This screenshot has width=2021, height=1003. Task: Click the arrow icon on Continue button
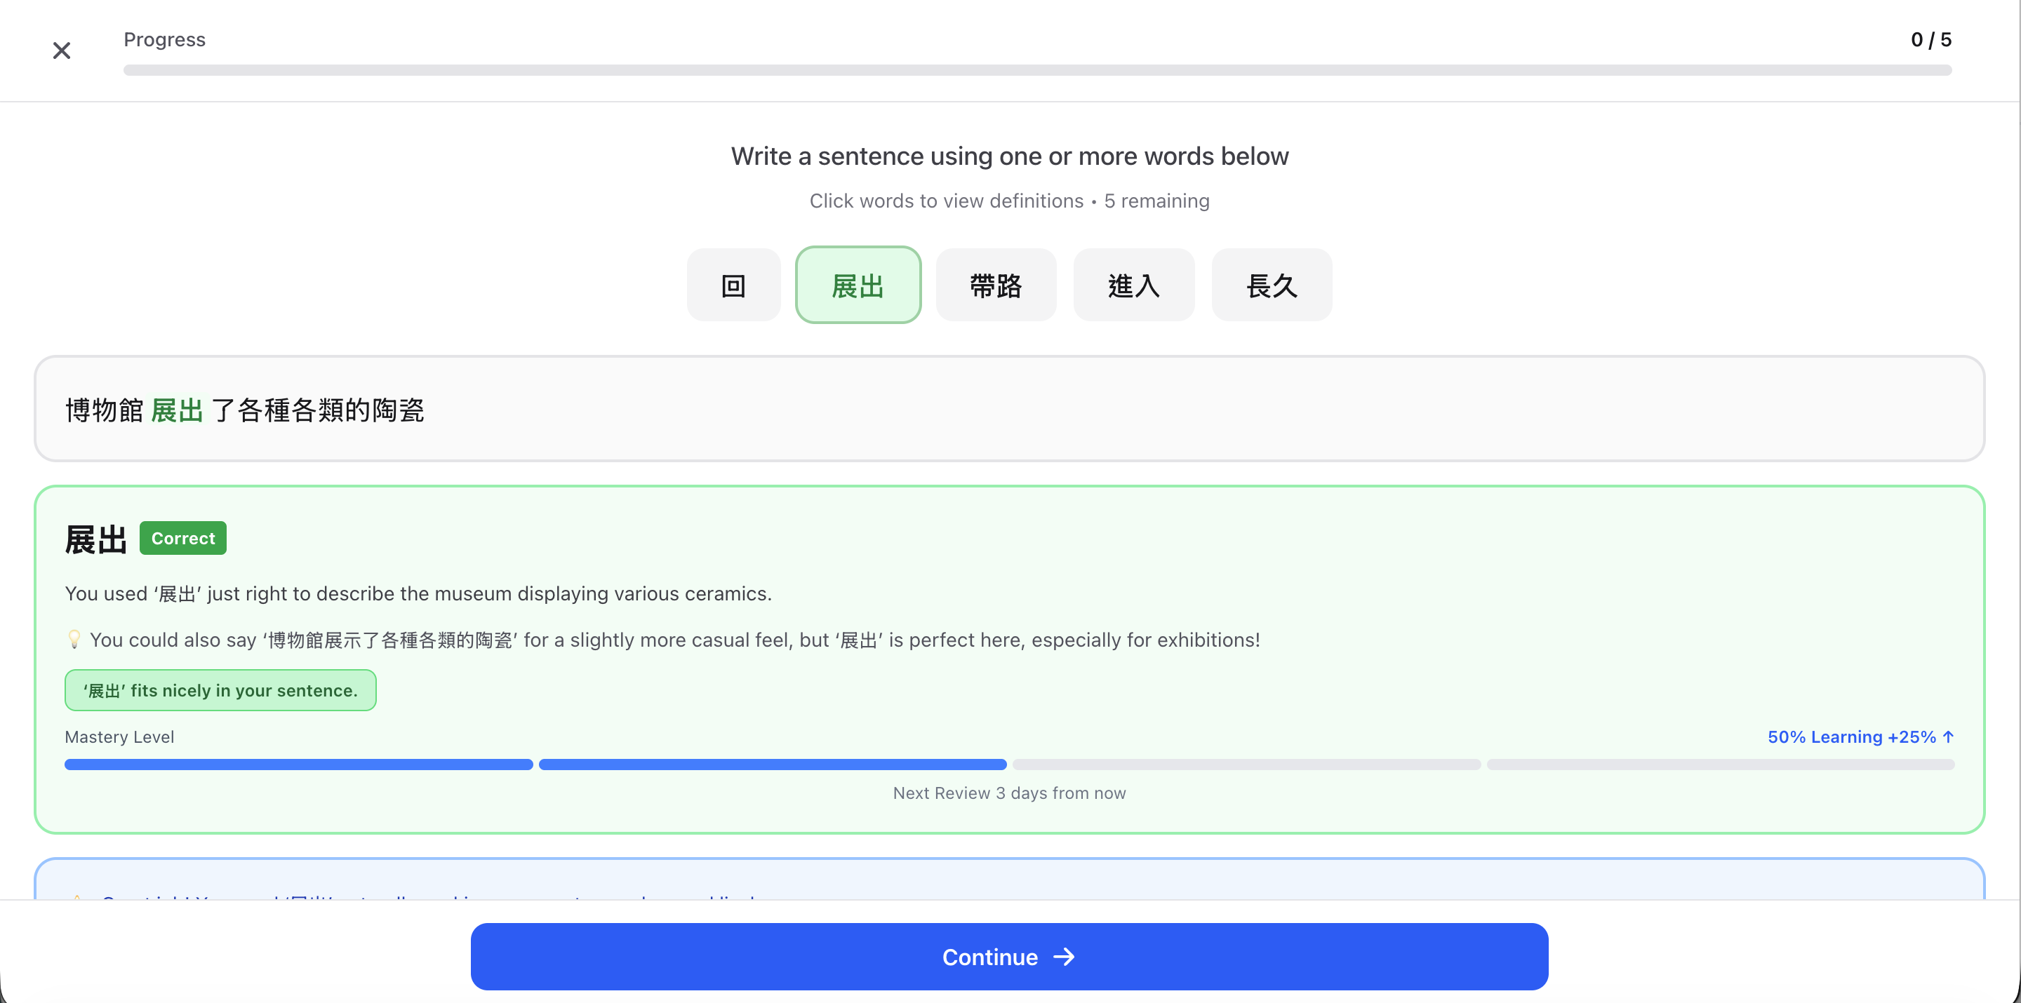pyautogui.click(x=1064, y=957)
